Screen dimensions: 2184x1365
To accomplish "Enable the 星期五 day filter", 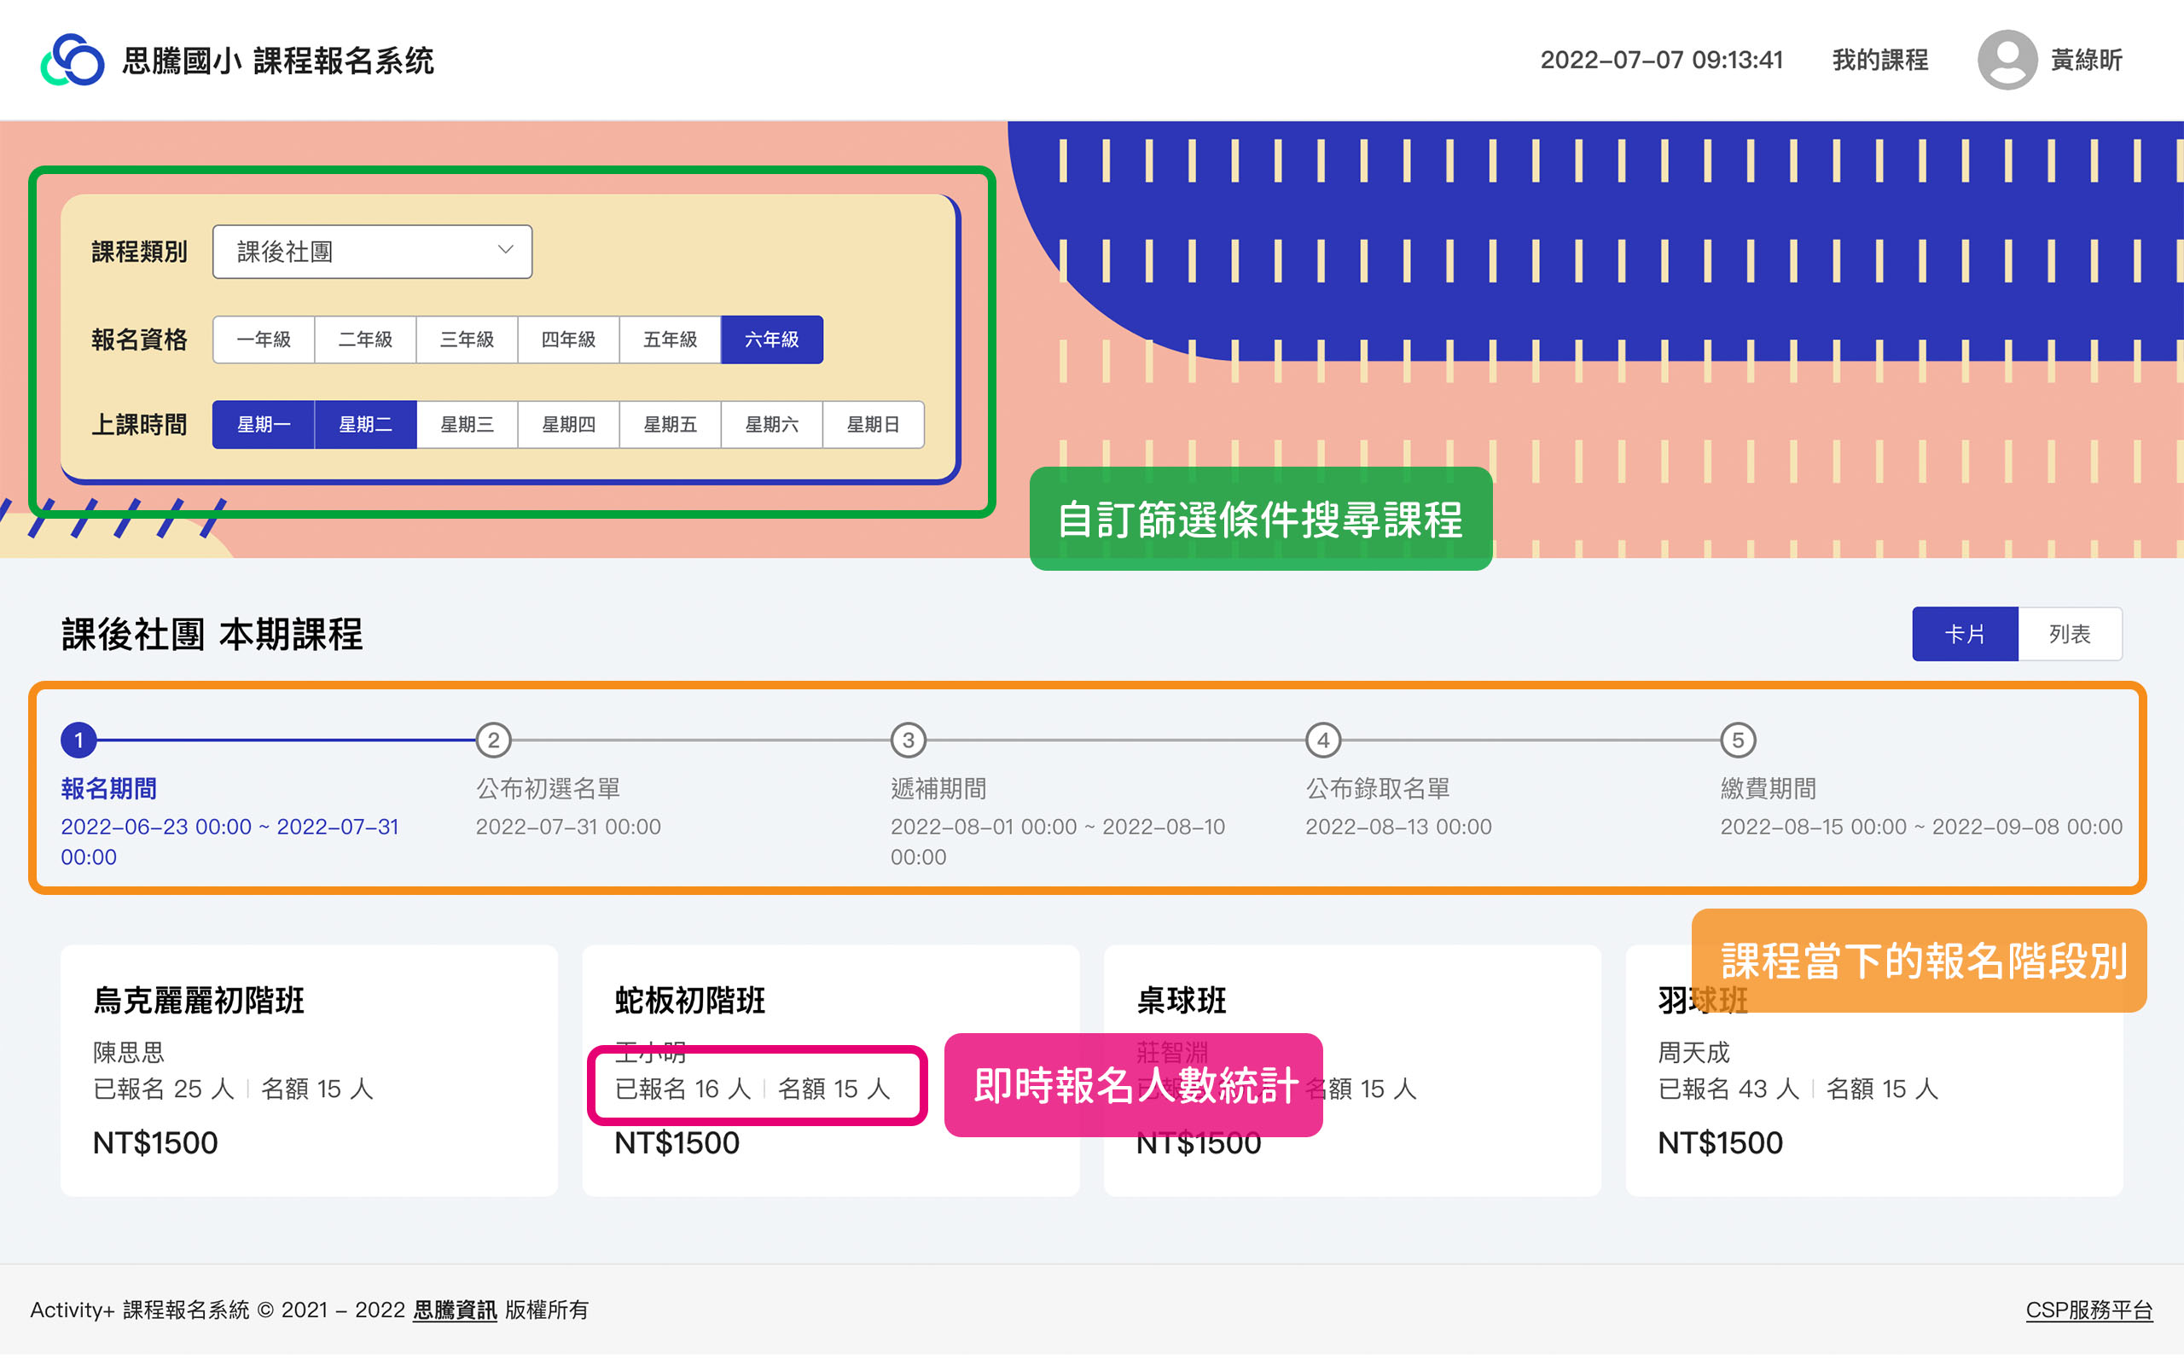I will (670, 424).
